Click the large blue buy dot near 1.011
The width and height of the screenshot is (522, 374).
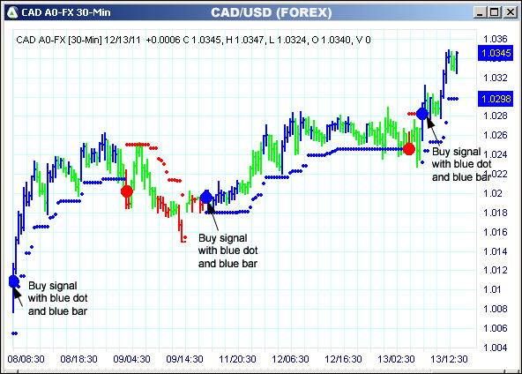pos(13,281)
